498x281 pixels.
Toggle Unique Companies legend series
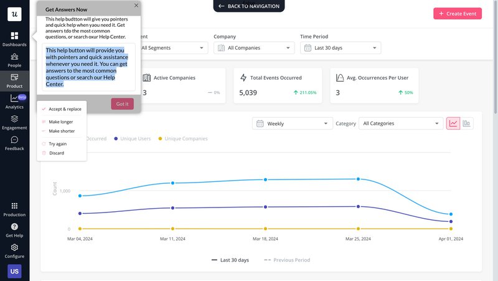click(x=185, y=138)
